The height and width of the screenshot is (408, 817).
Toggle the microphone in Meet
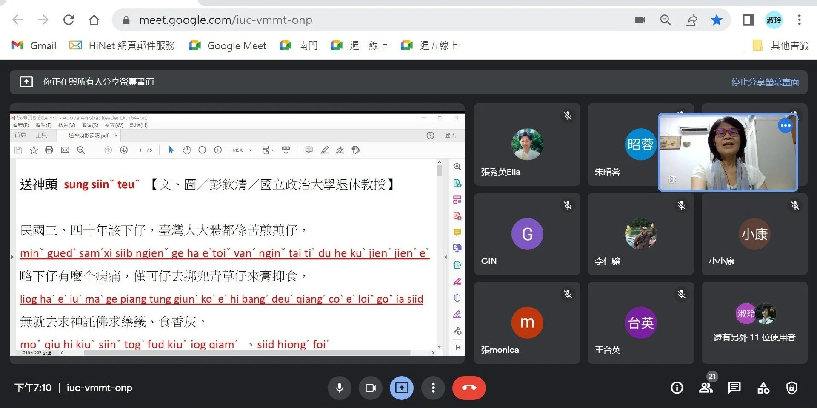pyautogui.click(x=340, y=388)
